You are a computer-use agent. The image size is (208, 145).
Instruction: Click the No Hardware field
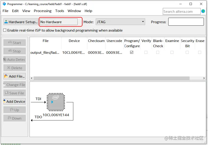(59, 22)
